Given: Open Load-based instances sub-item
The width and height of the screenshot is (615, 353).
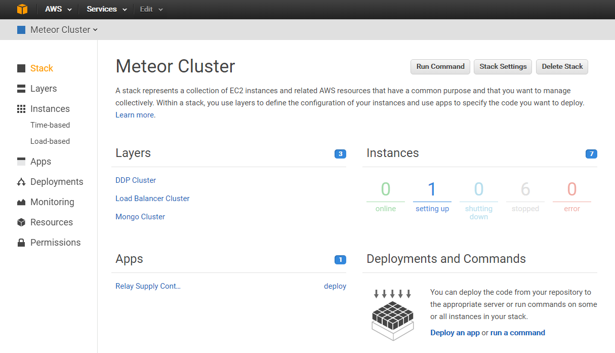Looking at the screenshot, I should tap(50, 141).
